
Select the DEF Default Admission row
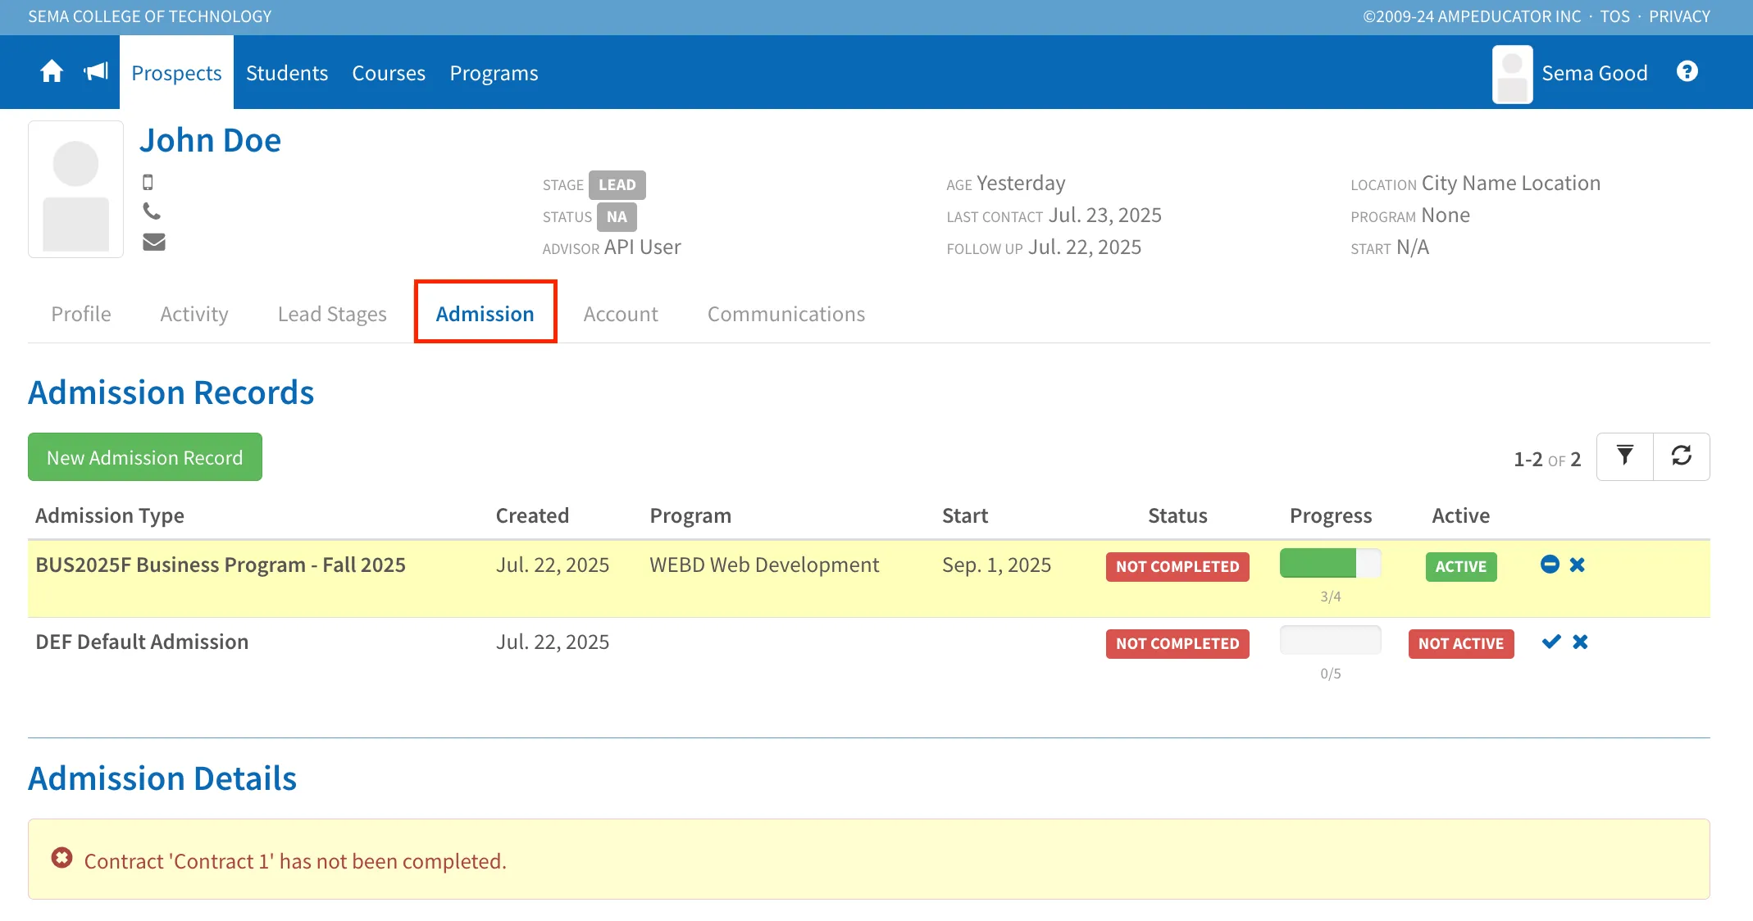coord(868,656)
